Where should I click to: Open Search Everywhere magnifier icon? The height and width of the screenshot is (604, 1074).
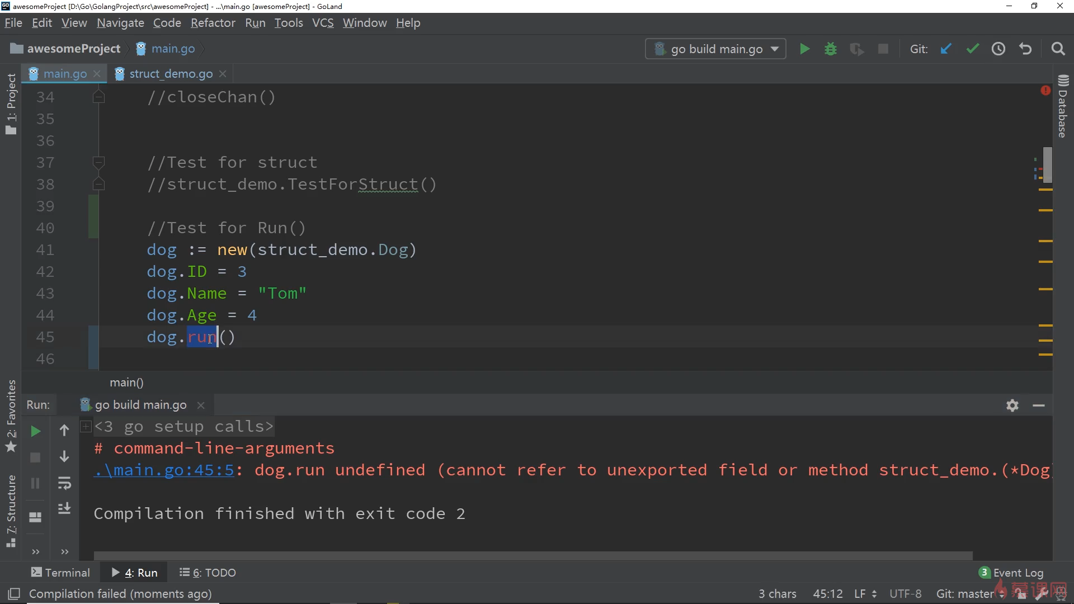(1058, 49)
